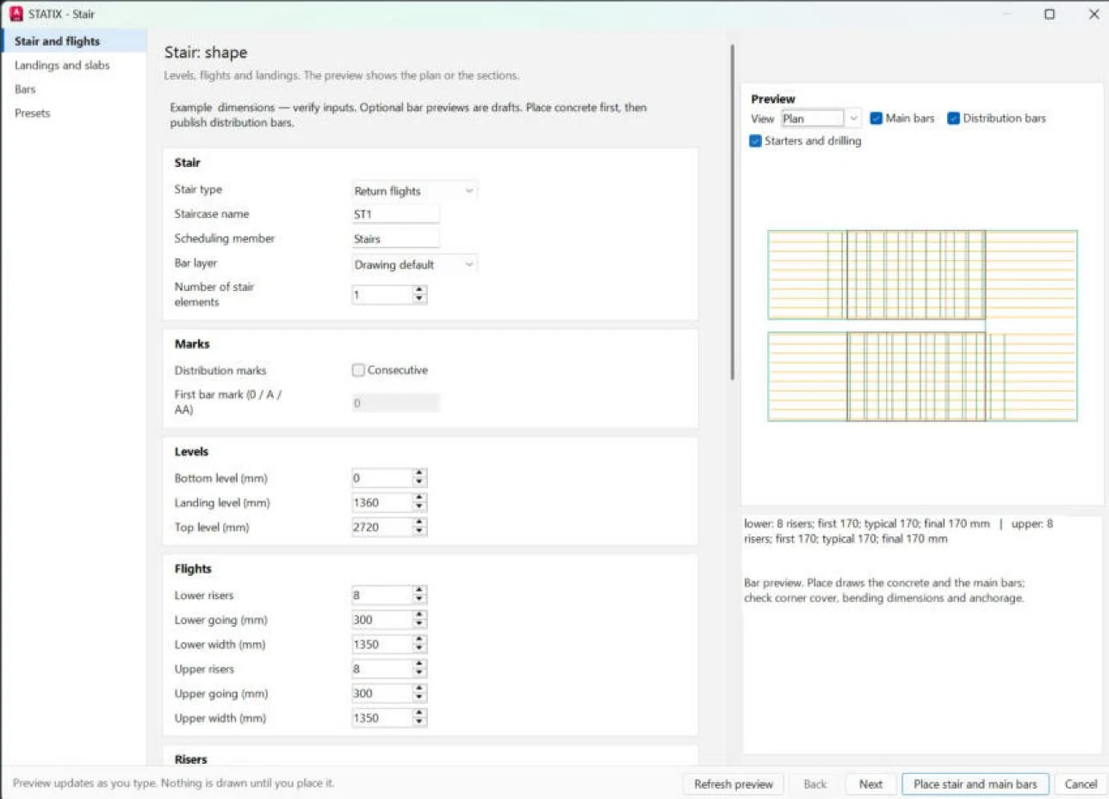Click Place stair and main bars
1109x799 pixels.
pyautogui.click(x=976, y=784)
